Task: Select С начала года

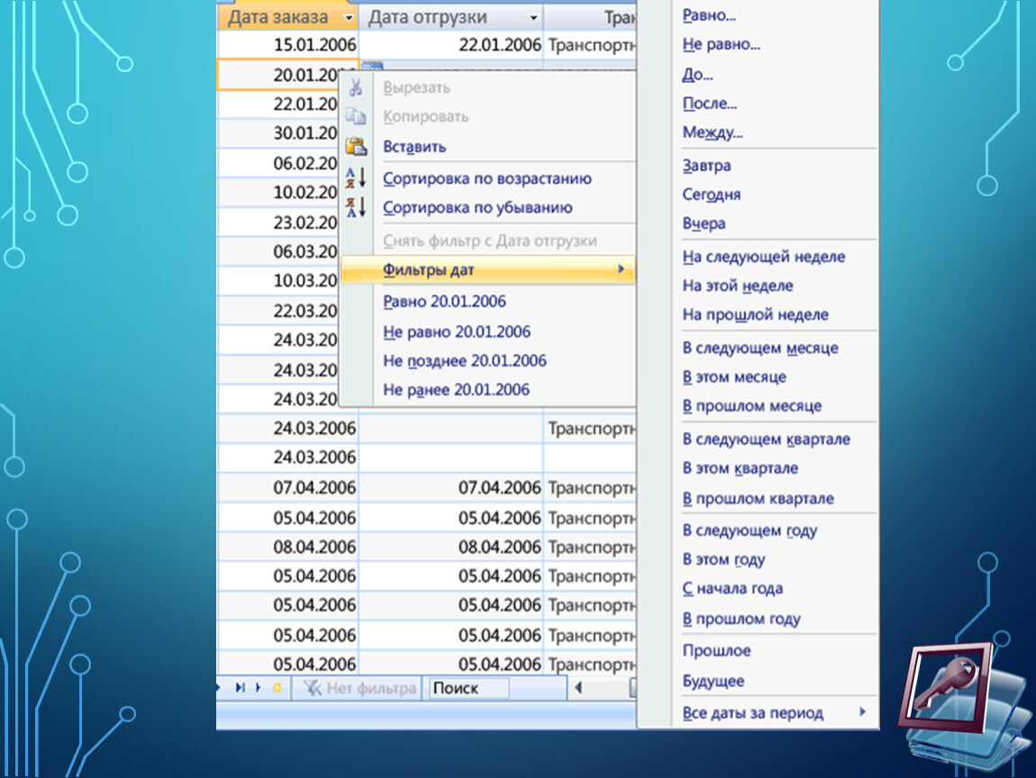Action: pos(732,588)
